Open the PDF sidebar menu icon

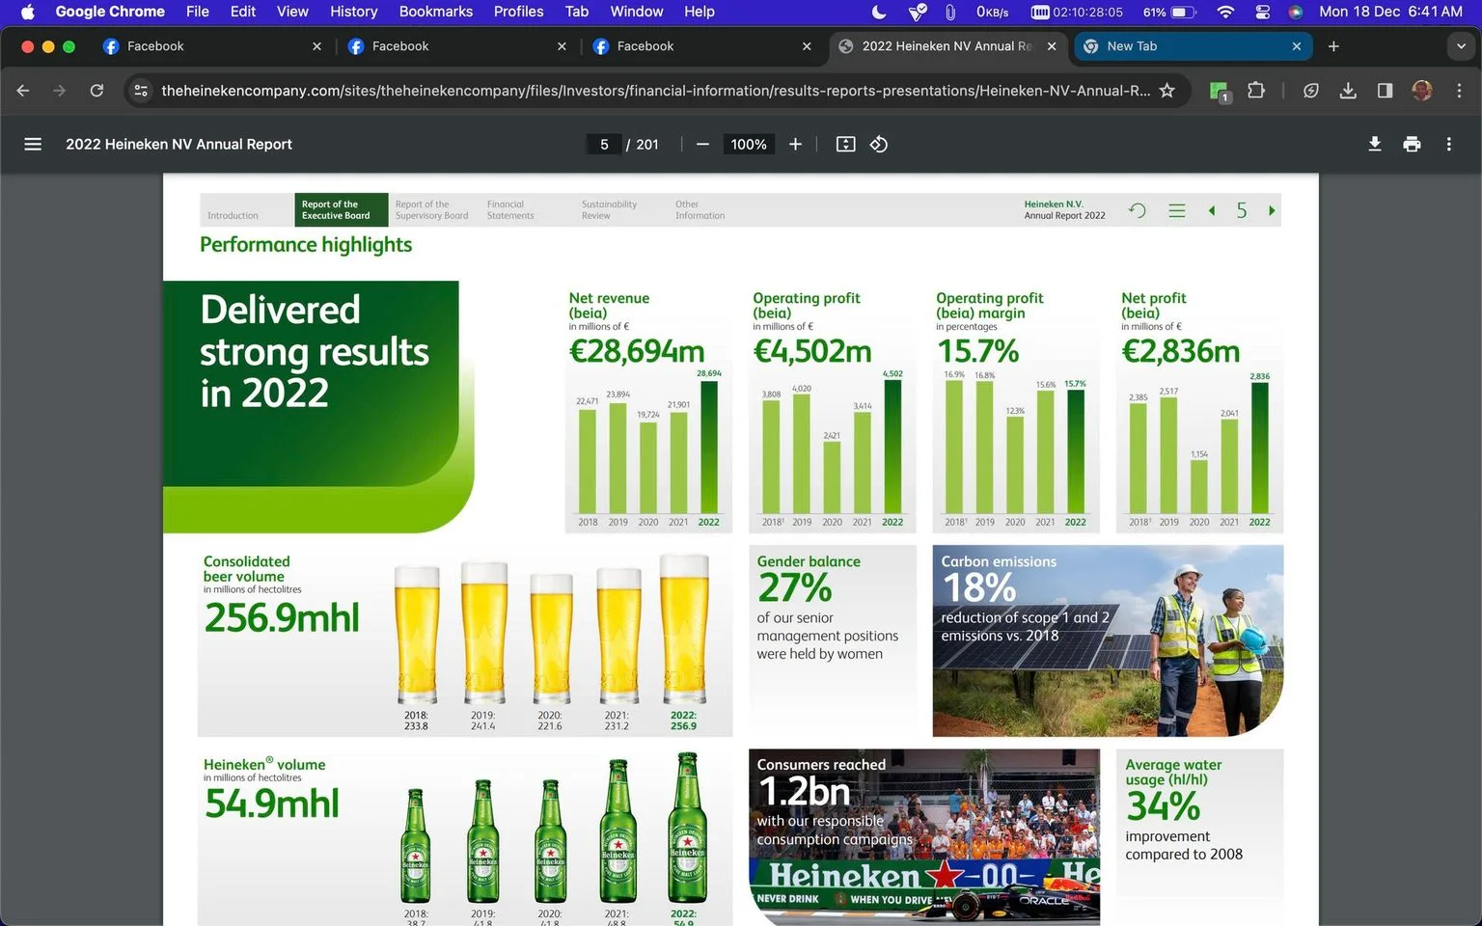point(33,144)
